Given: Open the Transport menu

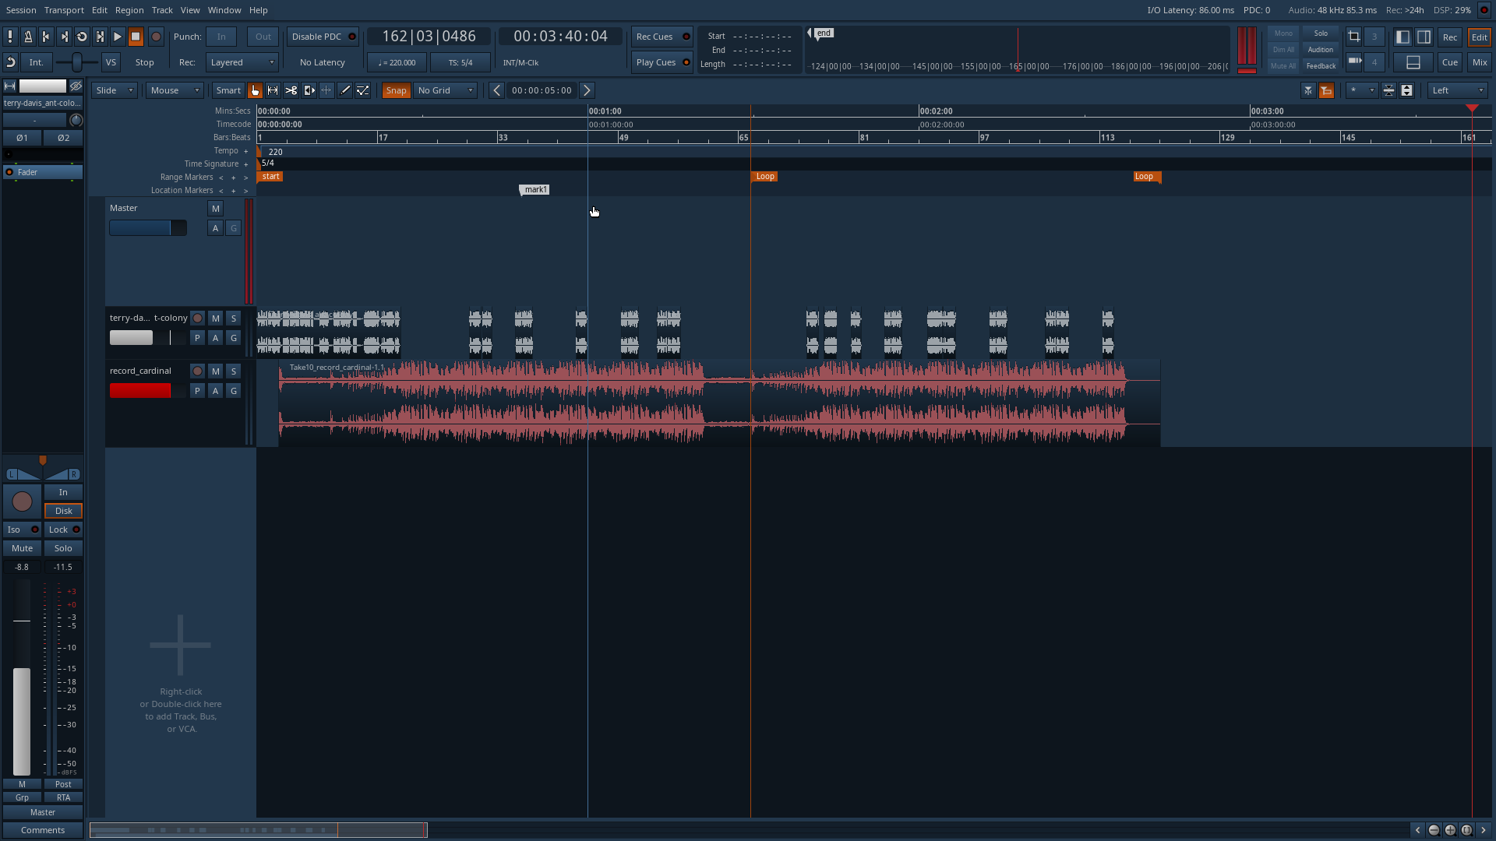Looking at the screenshot, I should pyautogui.click(x=64, y=10).
